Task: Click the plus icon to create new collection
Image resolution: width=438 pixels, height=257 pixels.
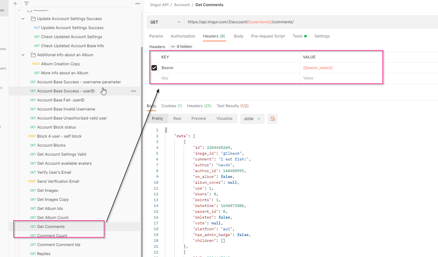Action: (15, 4)
